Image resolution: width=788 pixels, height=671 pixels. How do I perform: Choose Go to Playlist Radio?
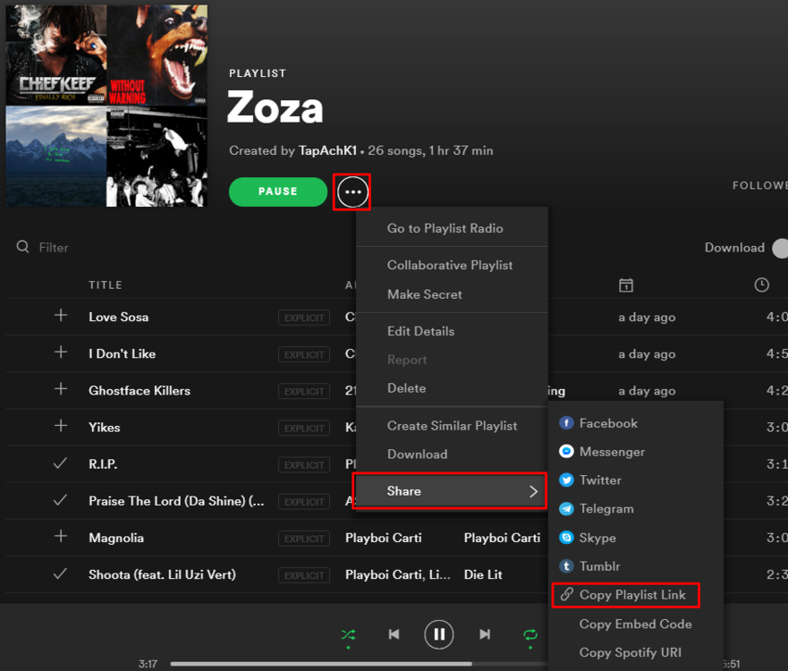(445, 228)
